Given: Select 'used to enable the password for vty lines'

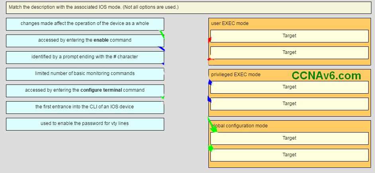Looking at the screenshot, I should [85, 124].
